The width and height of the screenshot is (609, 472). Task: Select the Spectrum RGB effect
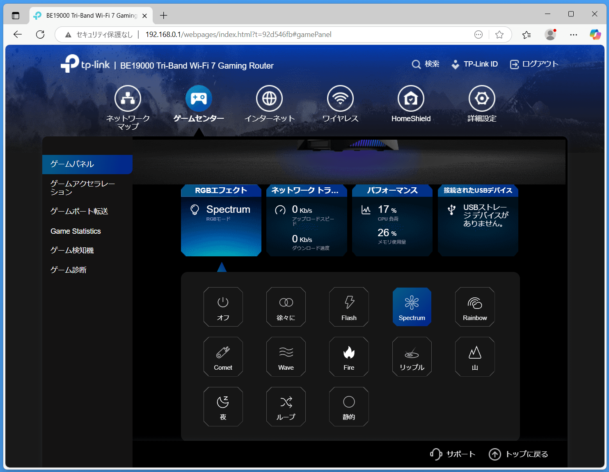(x=412, y=307)
